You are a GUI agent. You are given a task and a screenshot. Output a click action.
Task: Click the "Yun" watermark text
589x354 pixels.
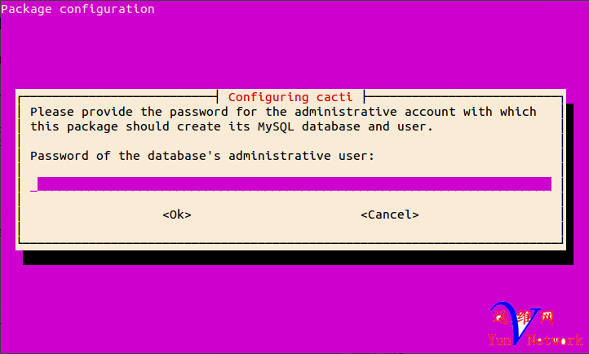(x=501, y=340)
